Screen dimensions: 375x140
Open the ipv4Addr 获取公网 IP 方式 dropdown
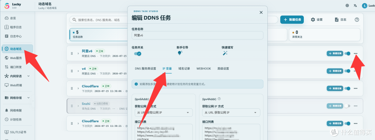[x=231, y=113]
